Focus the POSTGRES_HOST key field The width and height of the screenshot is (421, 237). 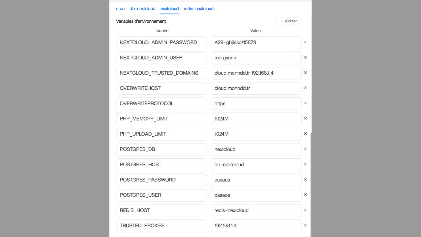[x=161, y=165]
